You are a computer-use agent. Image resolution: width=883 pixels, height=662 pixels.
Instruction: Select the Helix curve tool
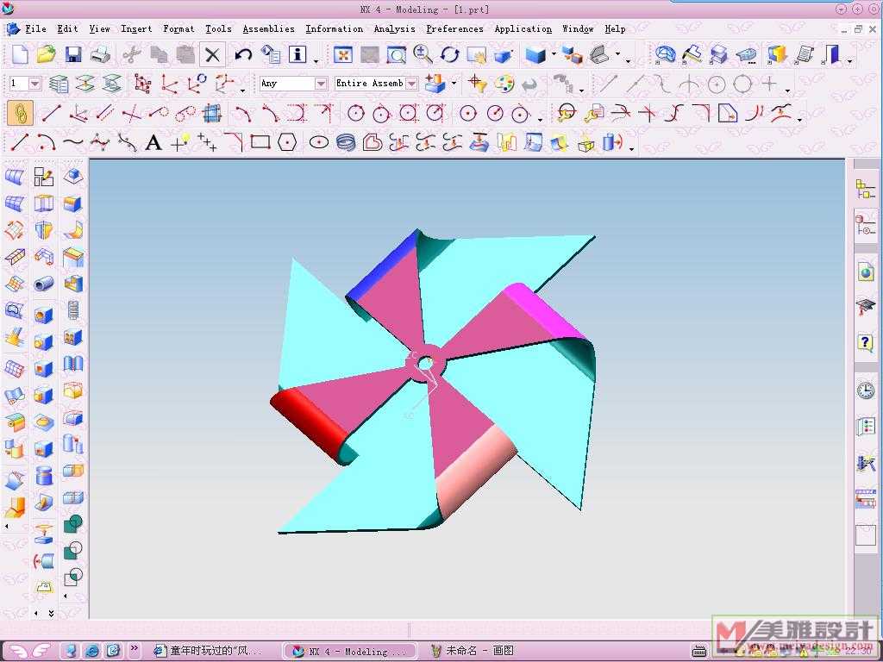point(346,142)
